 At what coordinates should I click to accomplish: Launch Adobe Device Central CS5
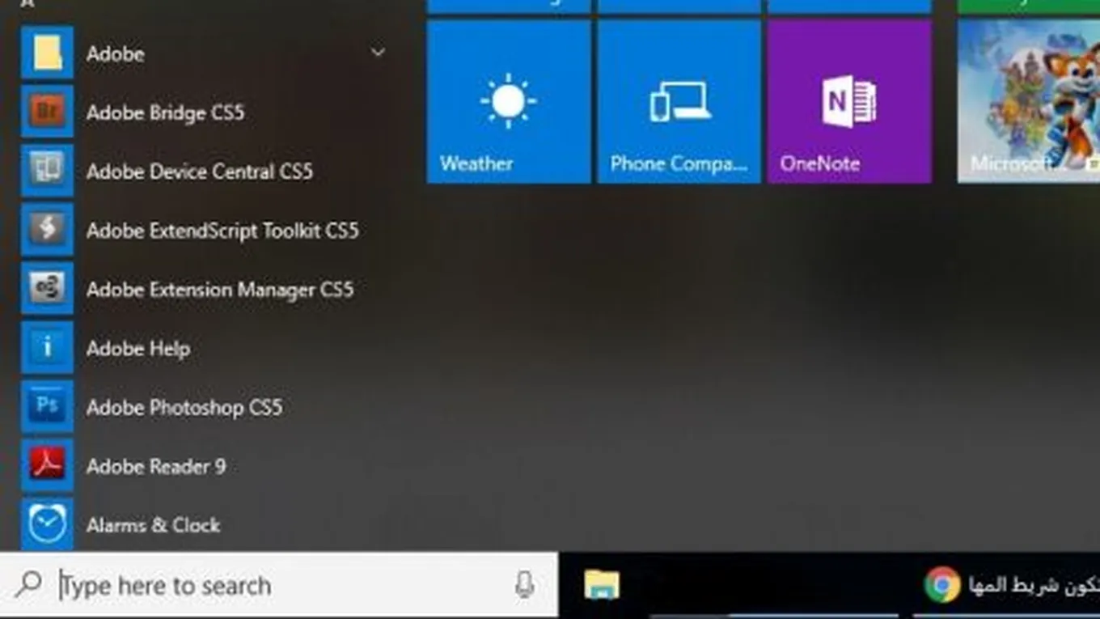point(199,172)
